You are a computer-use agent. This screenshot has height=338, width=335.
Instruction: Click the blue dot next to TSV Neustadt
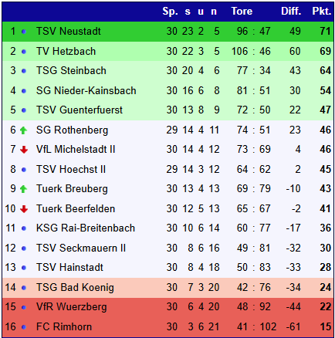[x=24, y=32]
